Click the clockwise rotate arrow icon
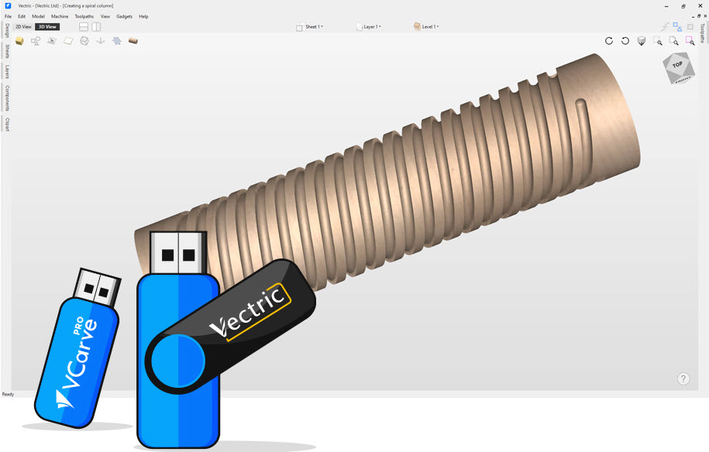 click(x=609, y=41)
